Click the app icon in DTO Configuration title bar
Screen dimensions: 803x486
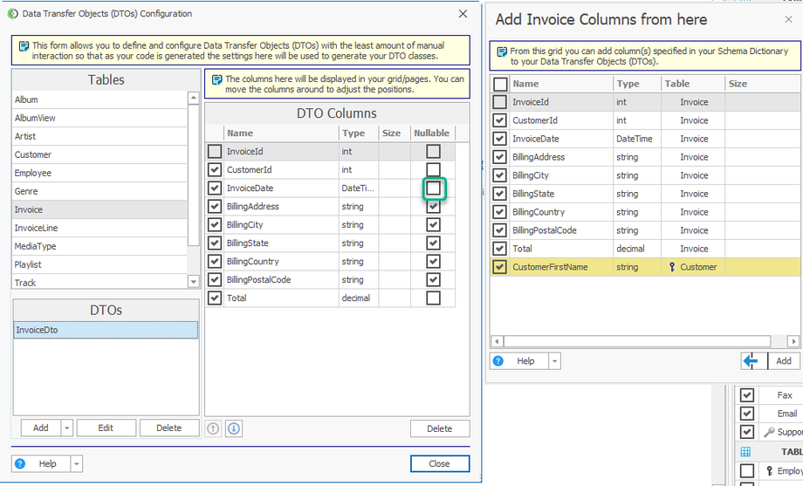12,14
